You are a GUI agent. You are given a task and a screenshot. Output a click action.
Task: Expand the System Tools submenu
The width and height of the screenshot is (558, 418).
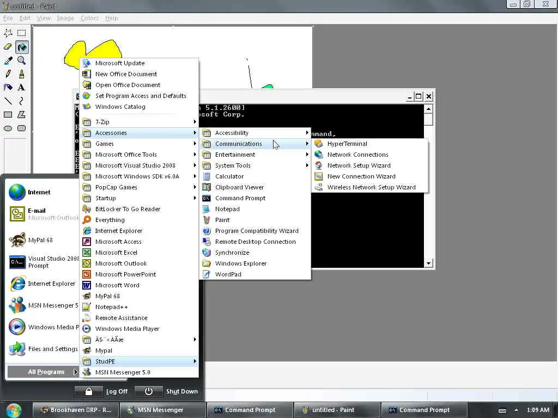click(x=255, y=165)
